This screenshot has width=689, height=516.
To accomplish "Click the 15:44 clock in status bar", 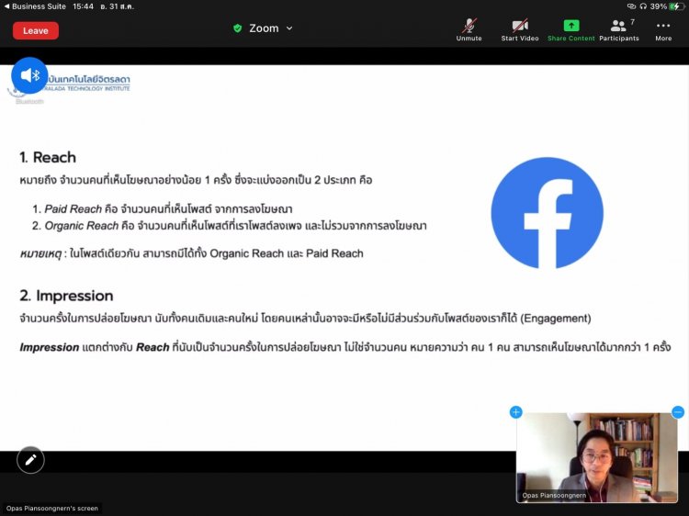I will (x=84, y=6).
